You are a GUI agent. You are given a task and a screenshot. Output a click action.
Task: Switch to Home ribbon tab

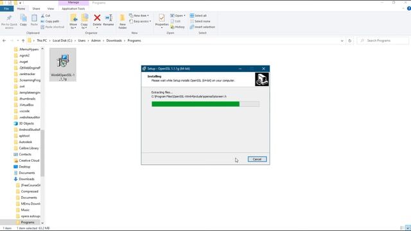point(21,8)
